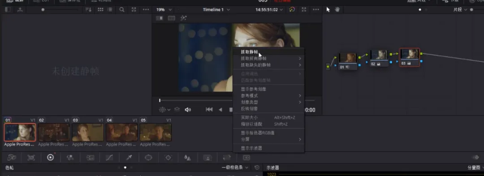Expand viewer to enhanced fullscreen icon

pyautogui.click(x=304, y=9)
